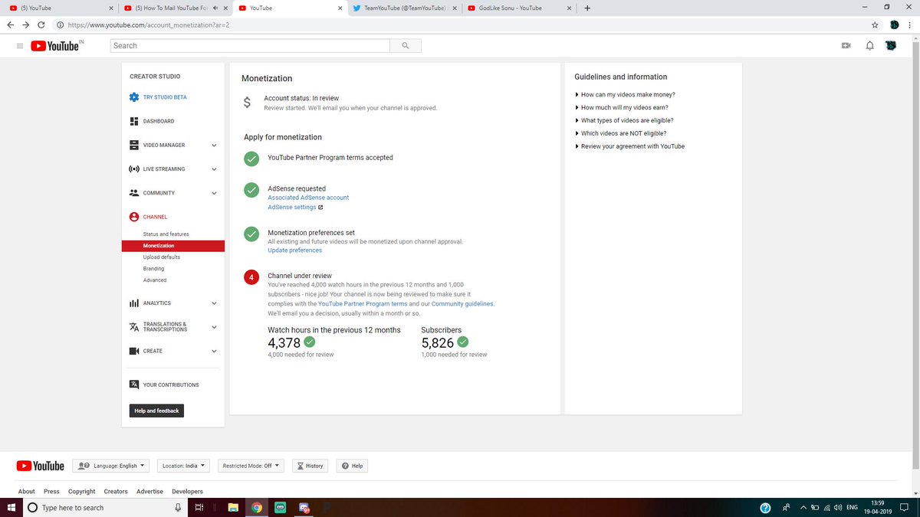Expand the Translations & Transcriptions chevron

214,327
